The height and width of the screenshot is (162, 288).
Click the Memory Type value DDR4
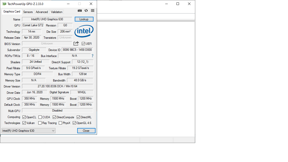(37, 74)
